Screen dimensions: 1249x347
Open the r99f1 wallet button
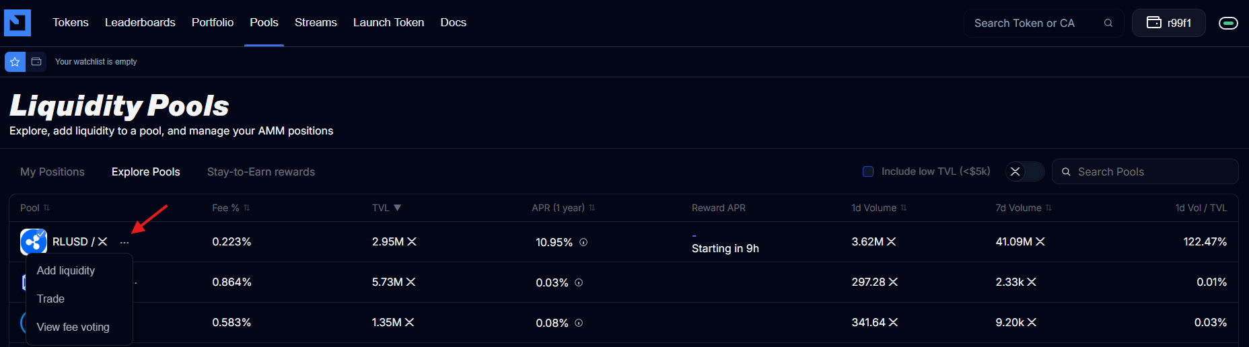click(x=1168, y=23)
